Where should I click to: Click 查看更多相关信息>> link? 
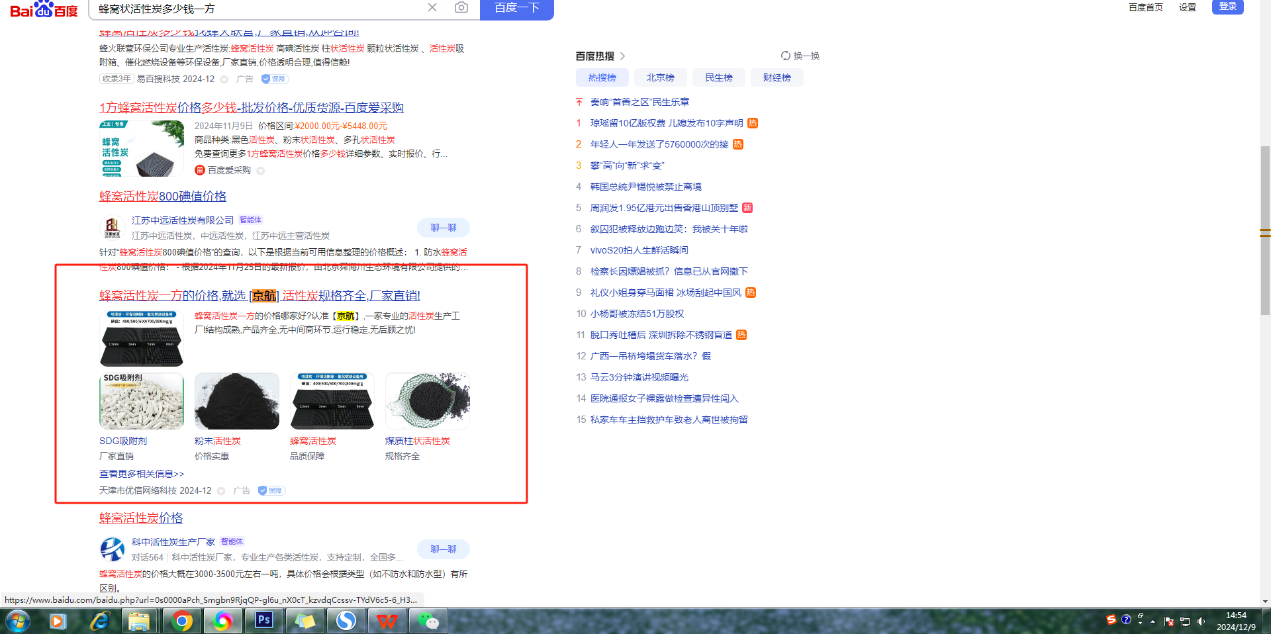click(x=142, y=474)
